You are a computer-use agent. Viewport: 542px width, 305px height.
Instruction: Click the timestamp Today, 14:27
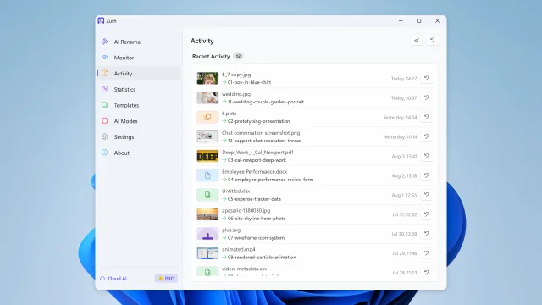click(x=404, y=79)
